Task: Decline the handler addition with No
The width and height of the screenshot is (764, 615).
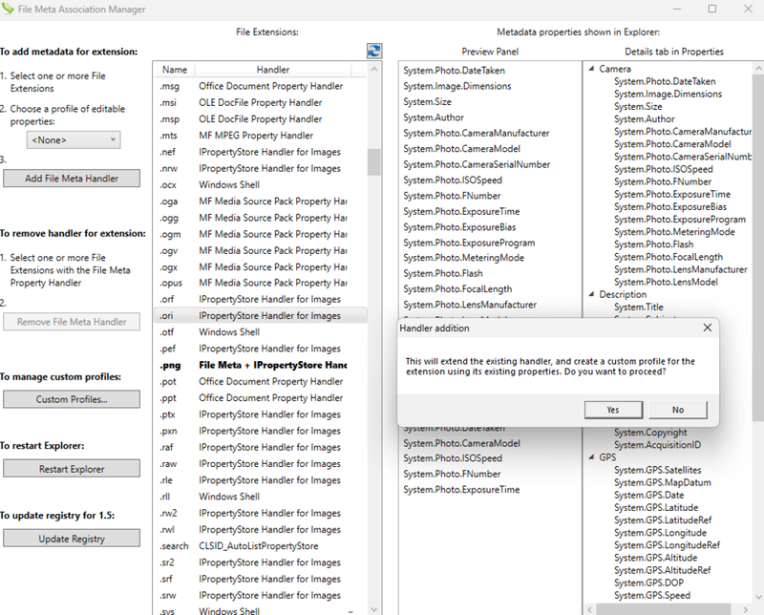Action: pos(677,410)
